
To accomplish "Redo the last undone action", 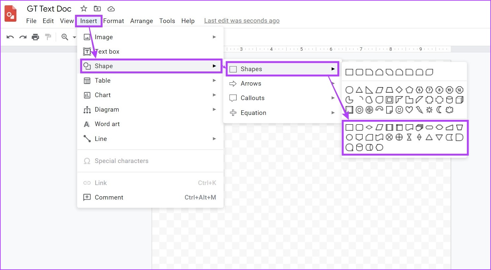I will coord(23,37).
